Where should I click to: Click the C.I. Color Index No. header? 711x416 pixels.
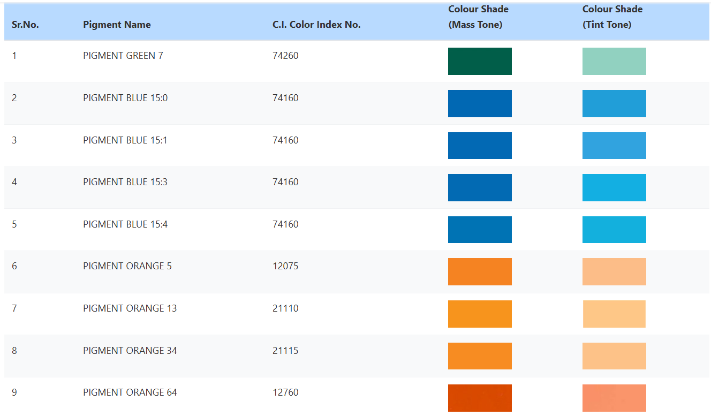click(x=316, y=25)
